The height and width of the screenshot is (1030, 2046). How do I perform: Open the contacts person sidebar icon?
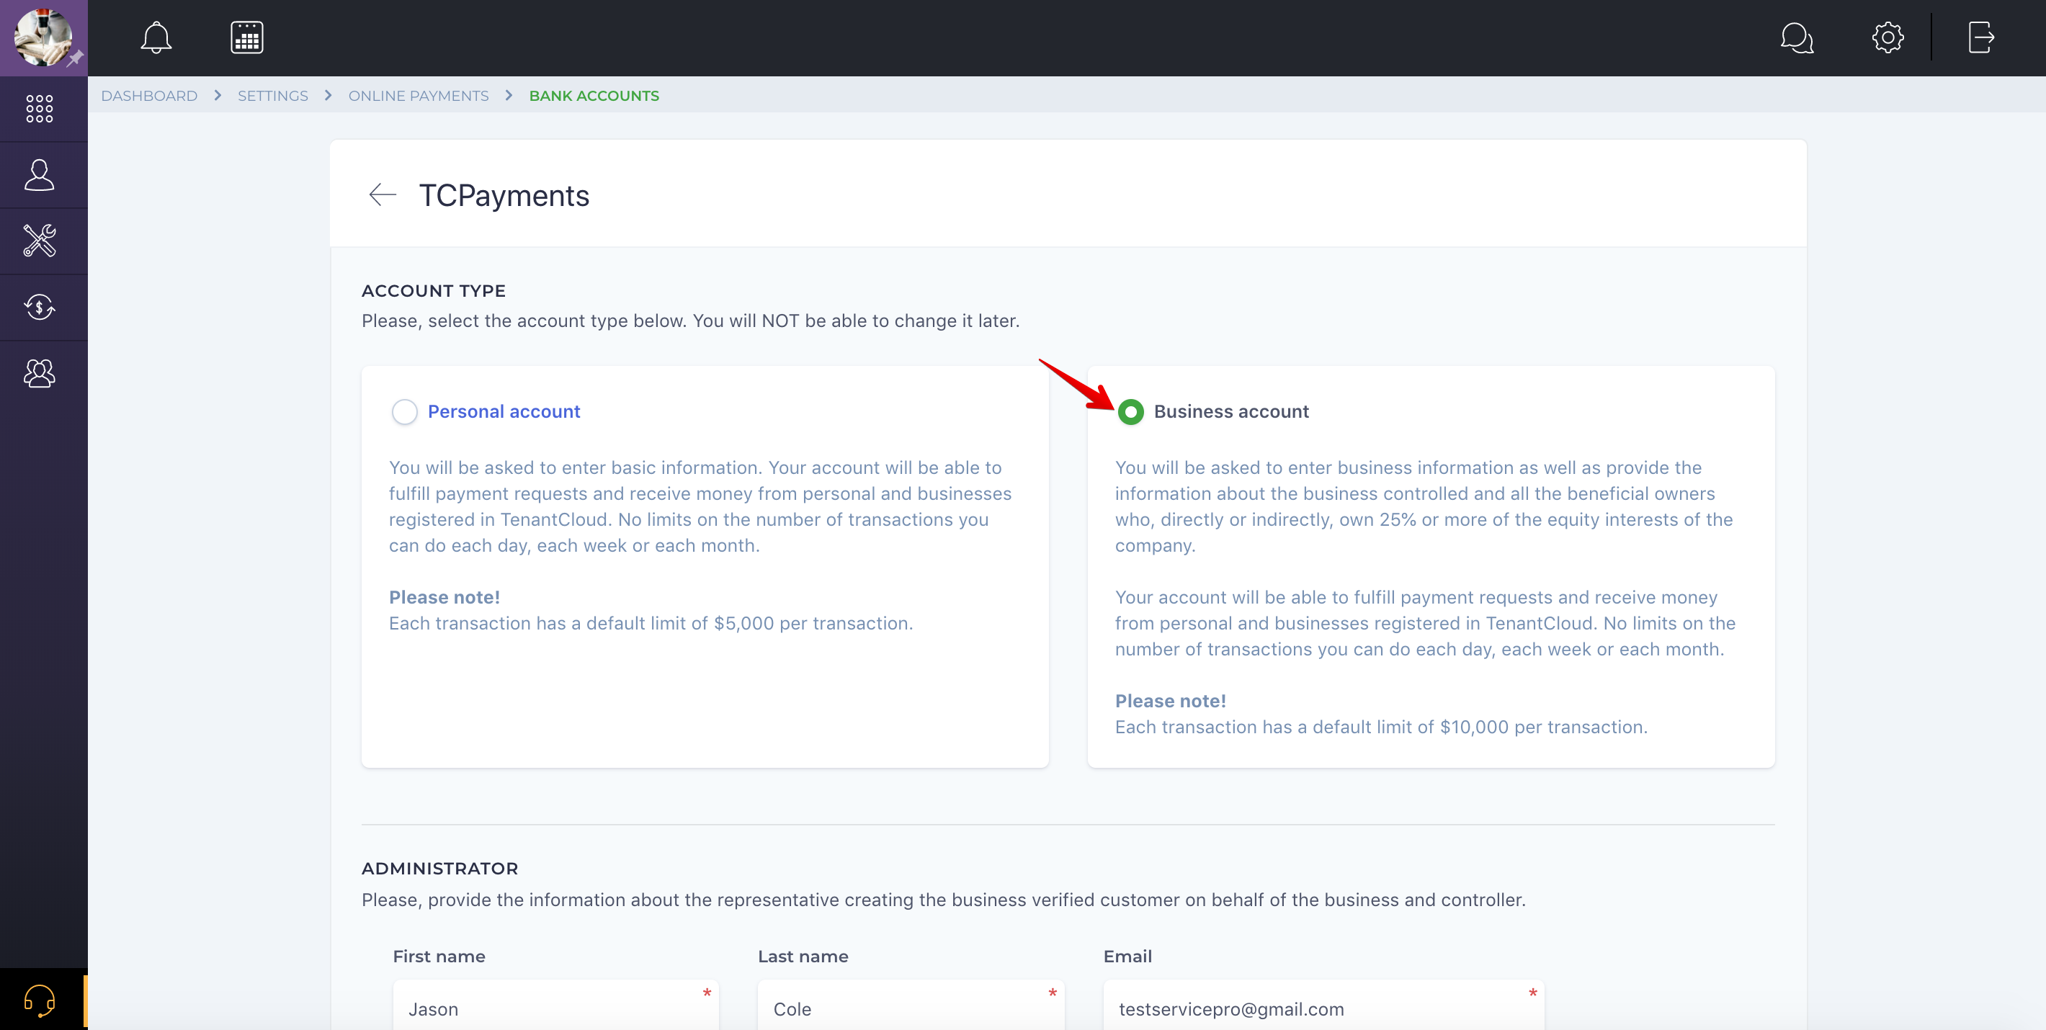(39, 175)
